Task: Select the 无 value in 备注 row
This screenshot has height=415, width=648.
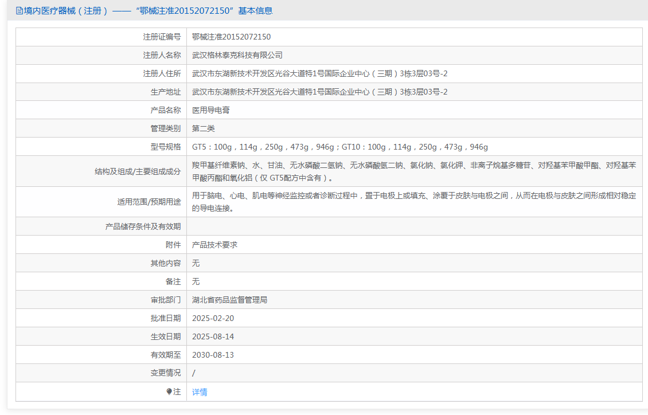Action: [196, 281]
